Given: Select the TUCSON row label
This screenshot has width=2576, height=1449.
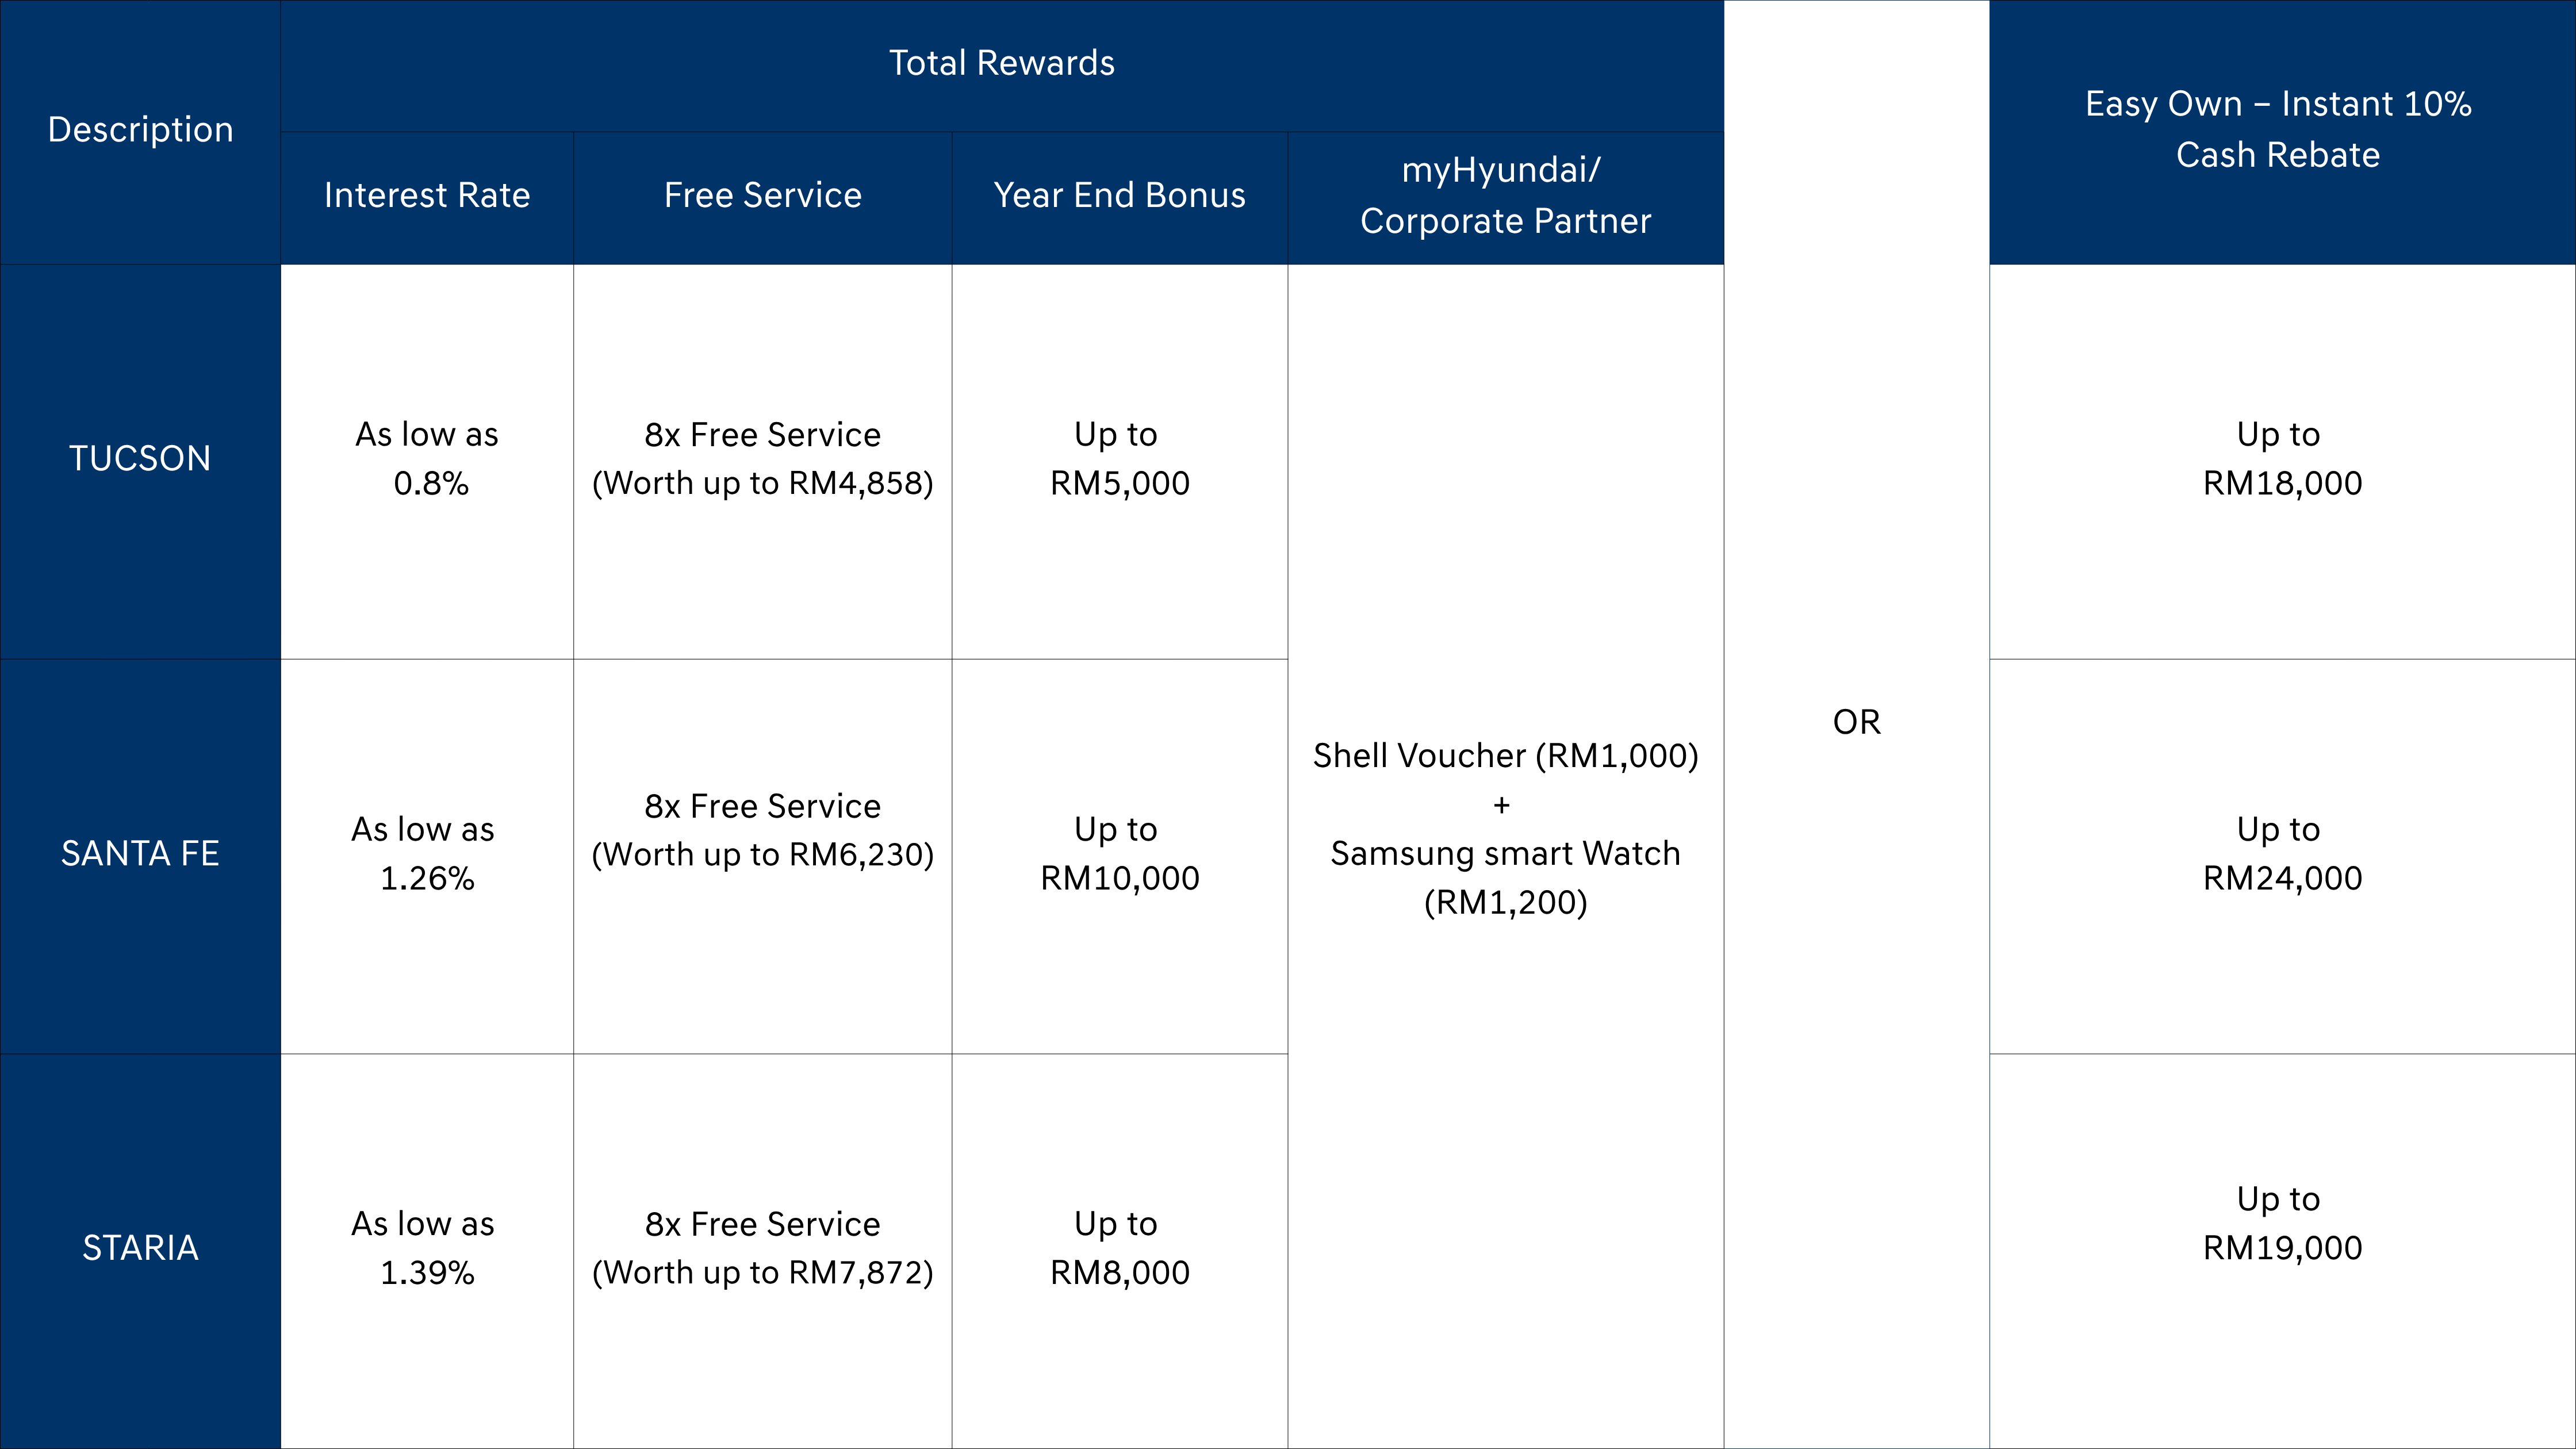Looking at the screenshot, I should pyautogui.click(x=140, y=459).
